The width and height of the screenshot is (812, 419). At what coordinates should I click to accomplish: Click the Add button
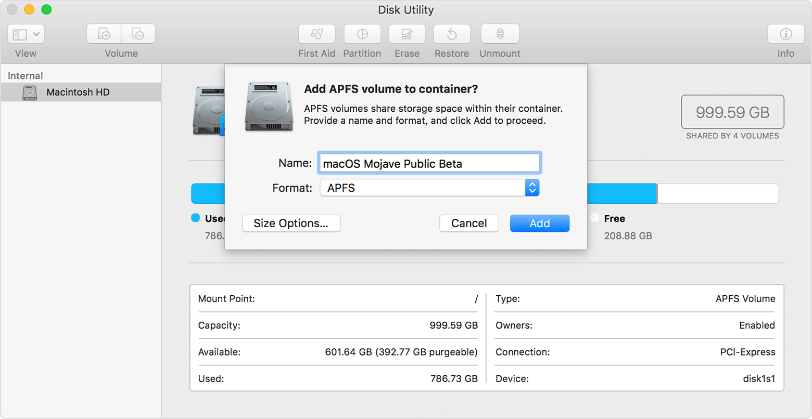[x=540, y=223]
